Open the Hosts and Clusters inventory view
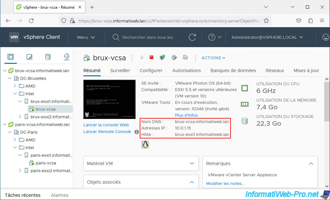Viewport: 330px width, 200px height. (x=11, y=57)
